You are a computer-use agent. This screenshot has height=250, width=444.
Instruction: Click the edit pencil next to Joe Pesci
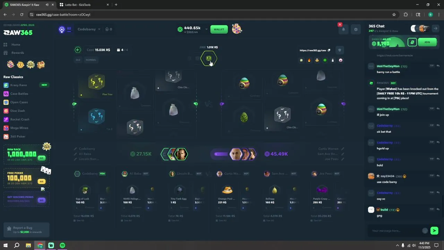[343, 159]
